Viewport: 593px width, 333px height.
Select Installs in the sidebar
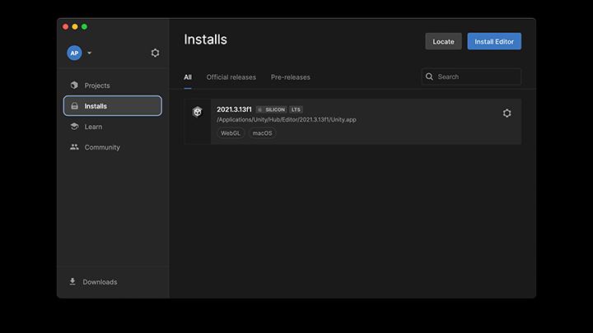click(x=112, y=106)
